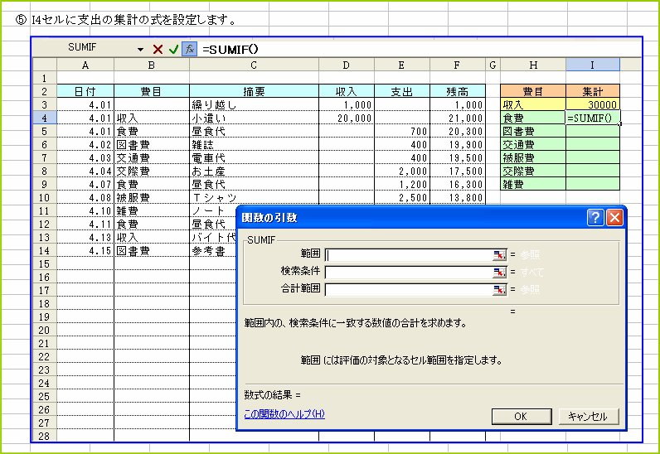Click the 13,800 balance cell

tap(458, 197)
